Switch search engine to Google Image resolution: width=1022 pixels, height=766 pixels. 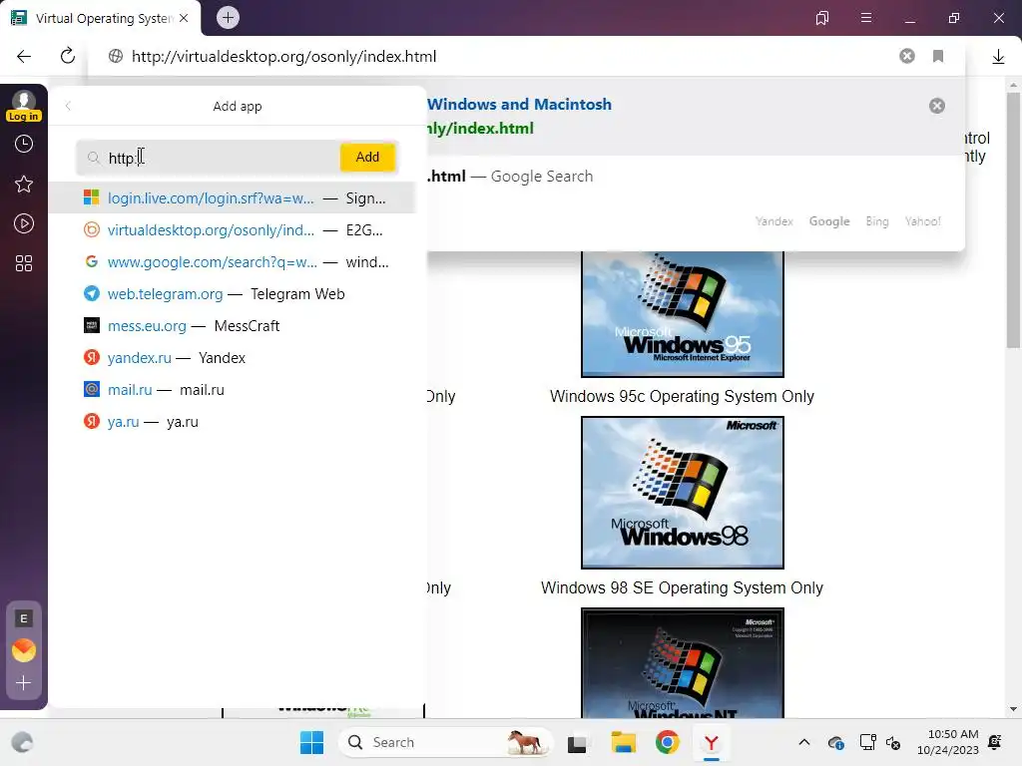pos(829,221)
